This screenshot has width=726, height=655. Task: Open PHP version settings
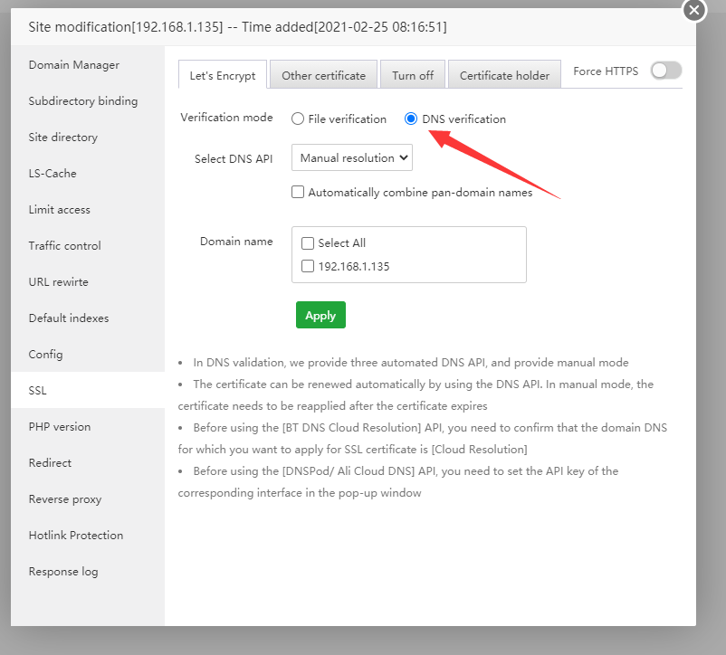click(x=88, y=426)
